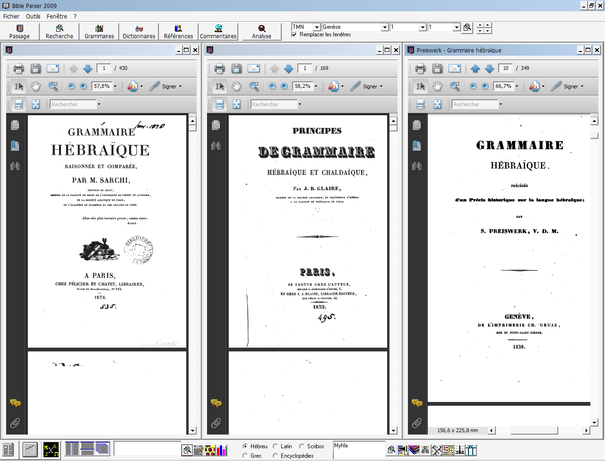The height and width of the screenshot is (461, 605).
Task: Click the Preiswerk horizontal scrollbar thumb
Action: click(534, 430)
